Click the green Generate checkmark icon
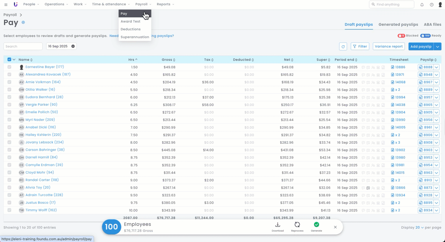The height and width of the screenshot is (242, 445). 316,225
